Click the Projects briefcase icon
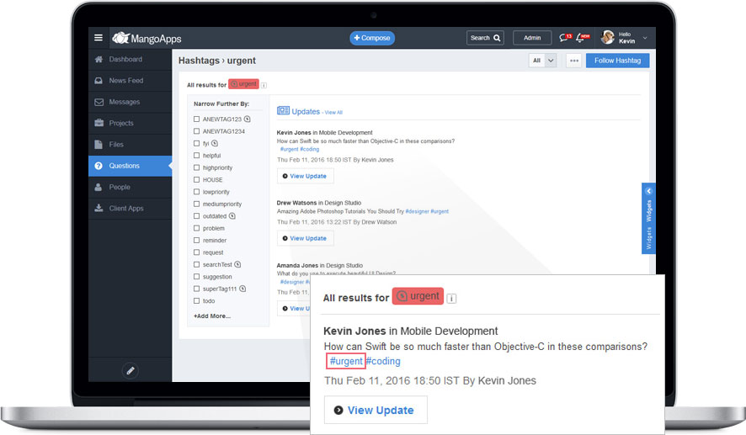Viewport: 746px width, 435px height. tap(99, 123)
